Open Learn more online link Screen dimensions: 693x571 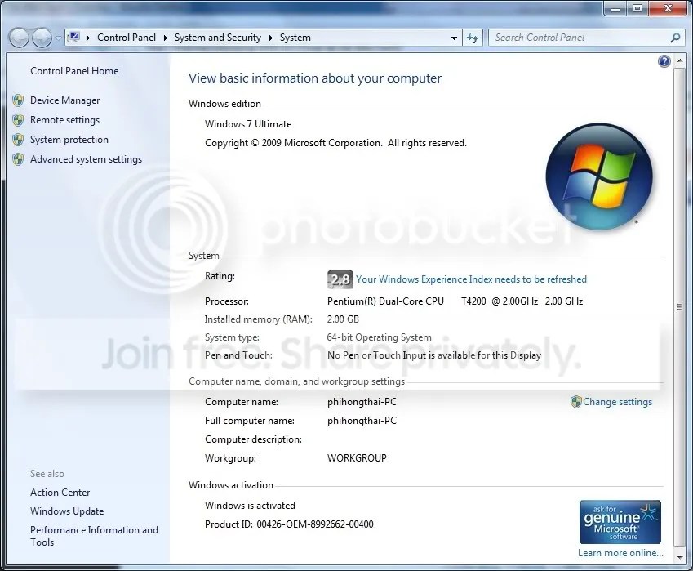(x=620, y=553)
